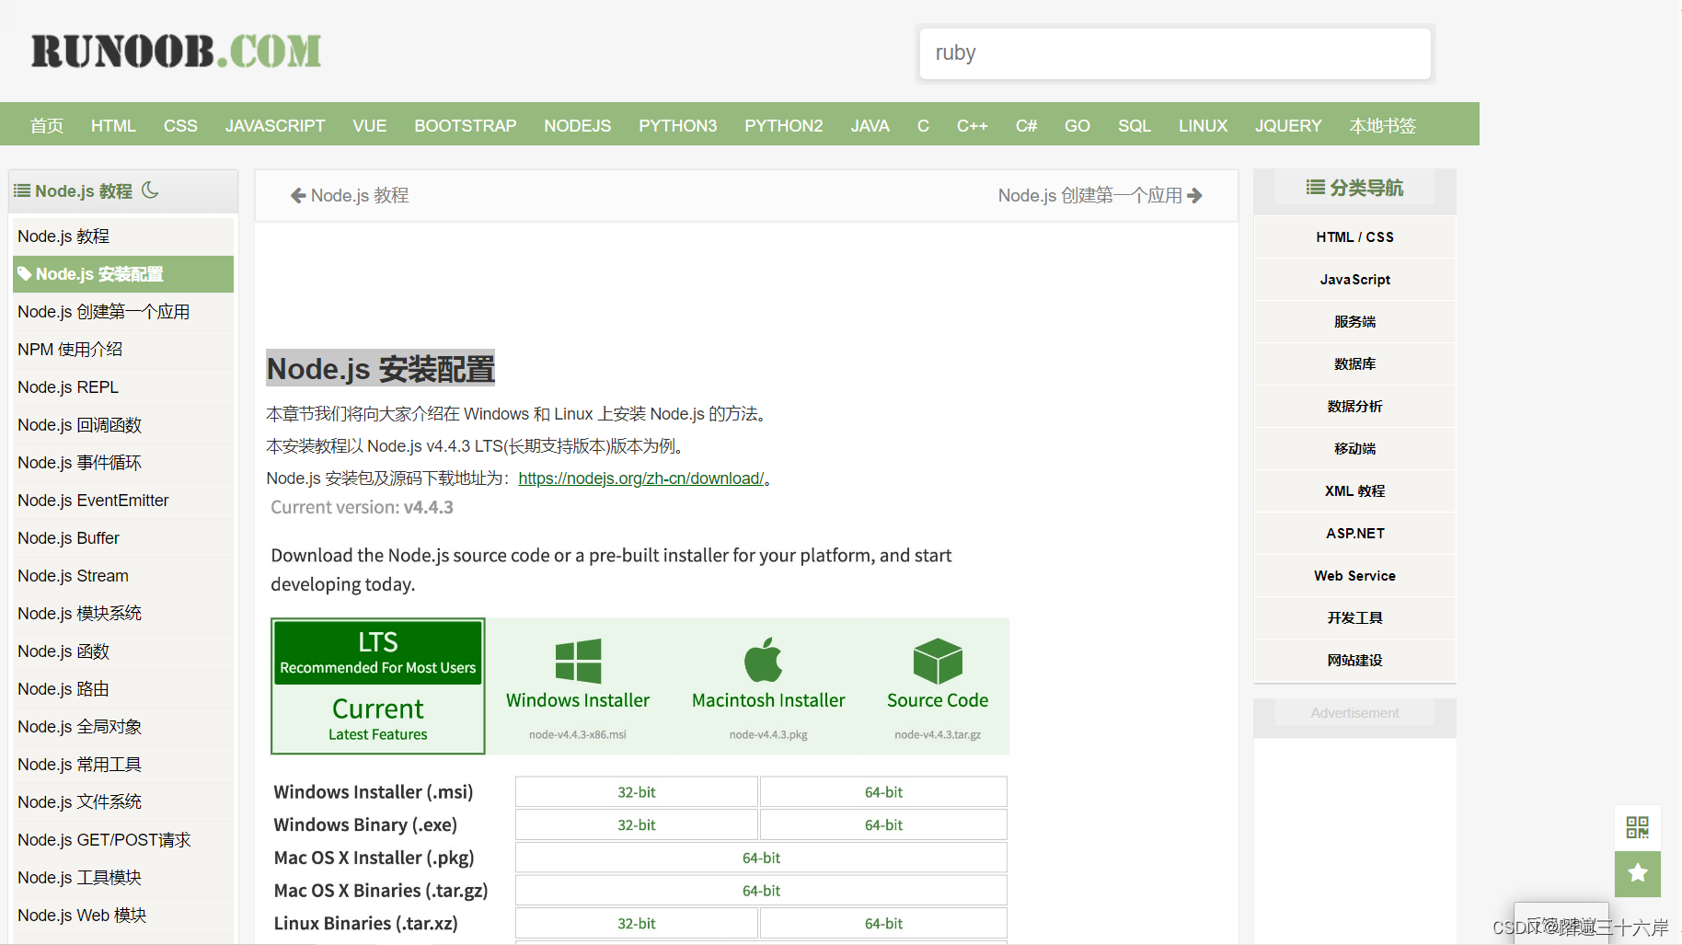Open Node.js 创建第一个应用 in the sidebar
Image resolution: width=1682 pixels, height=945 pixels.
click(x=123, y=312)
